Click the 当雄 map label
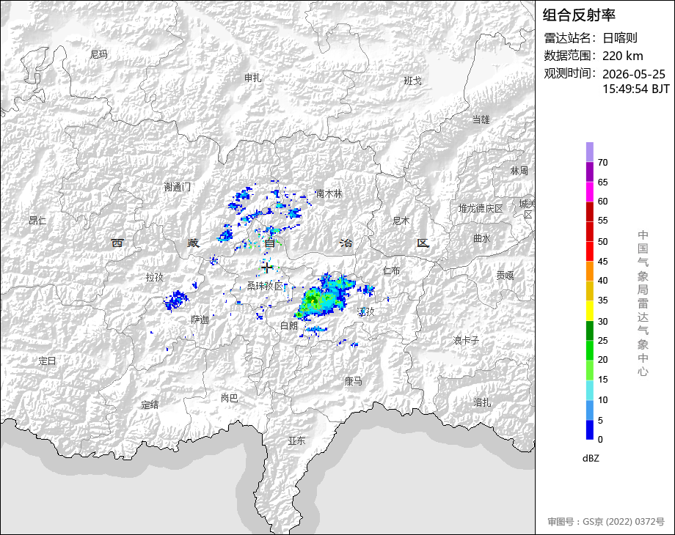 481,119
